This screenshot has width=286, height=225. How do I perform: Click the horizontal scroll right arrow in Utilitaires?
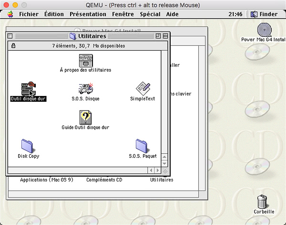tap(158, 171)
